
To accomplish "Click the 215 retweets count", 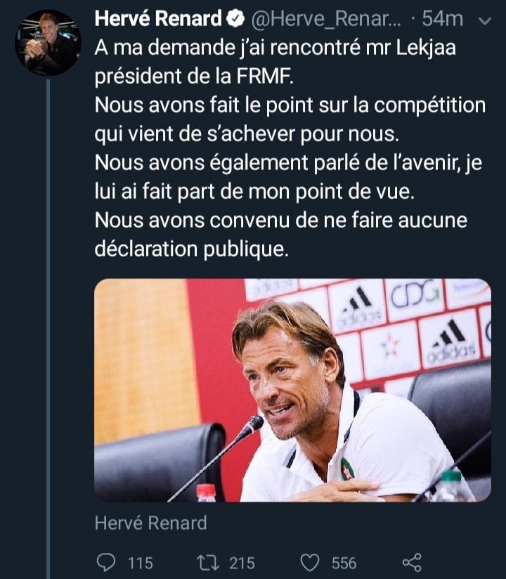I will (242, 563).
